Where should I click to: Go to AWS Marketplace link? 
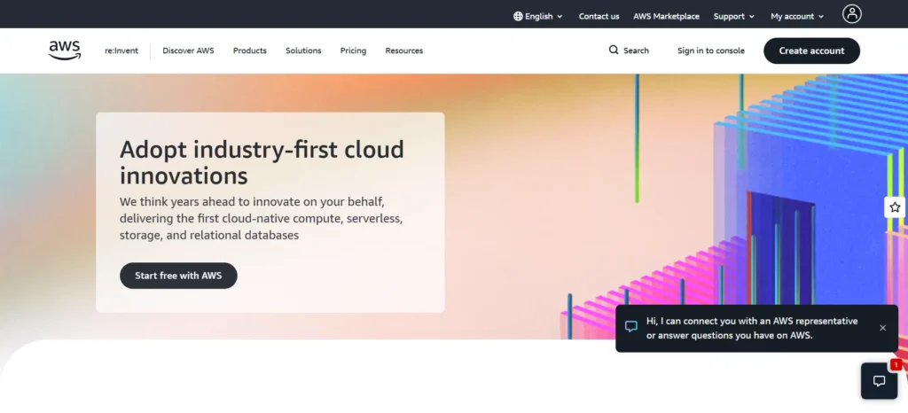click(666, 16)
